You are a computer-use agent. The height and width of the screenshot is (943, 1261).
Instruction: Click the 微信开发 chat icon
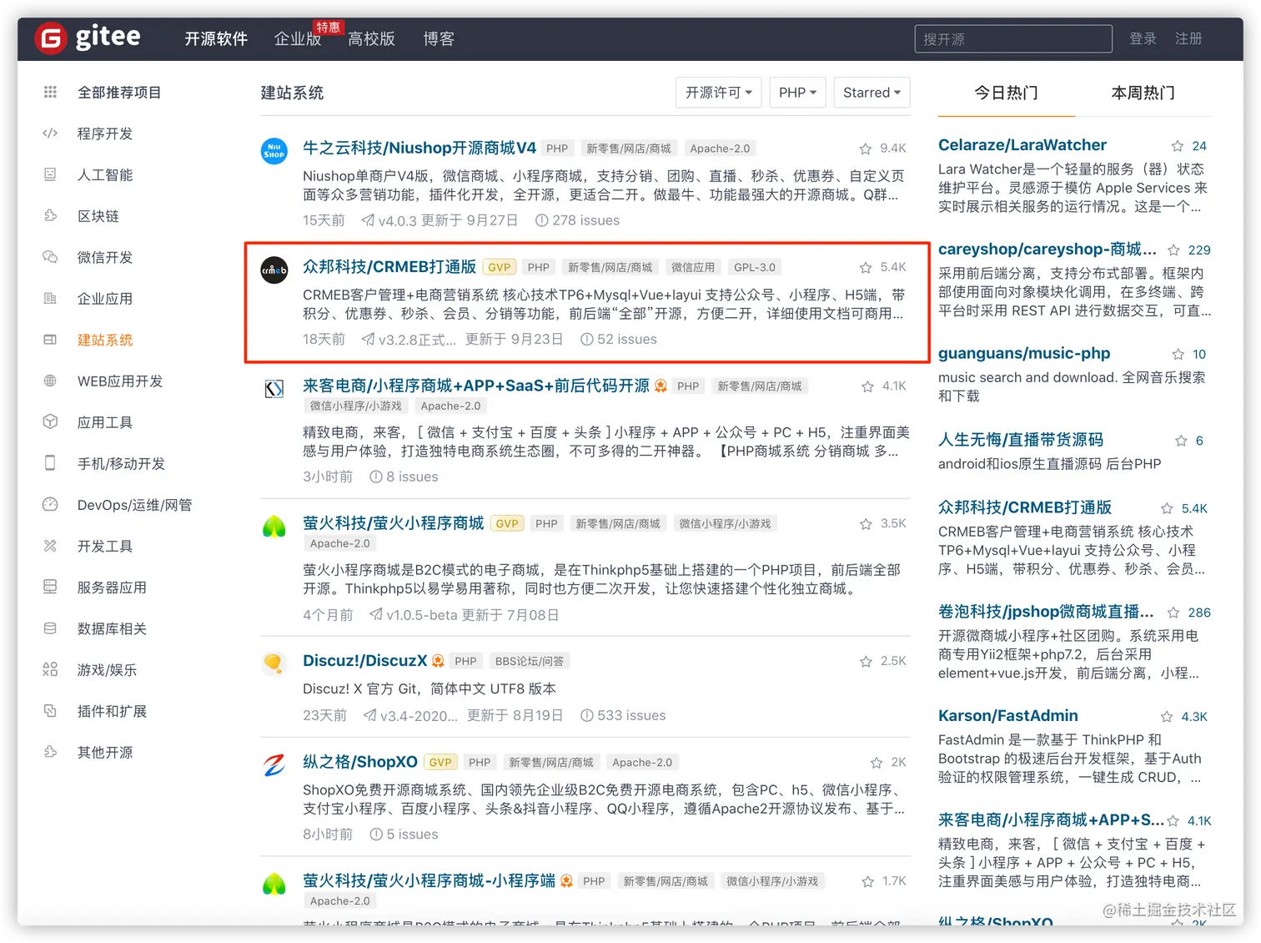tap(50, 257)
